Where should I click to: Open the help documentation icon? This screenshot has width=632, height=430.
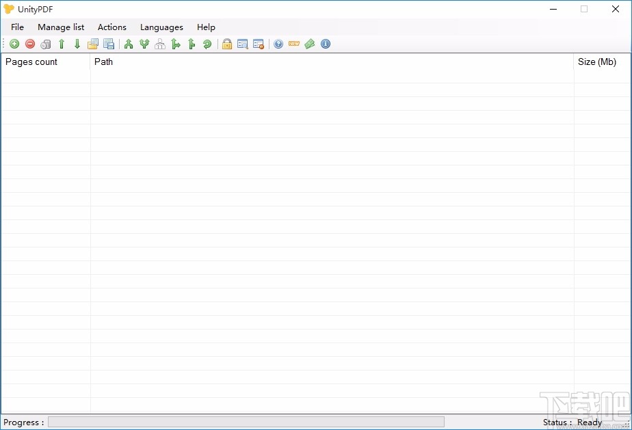pos(278,44)
